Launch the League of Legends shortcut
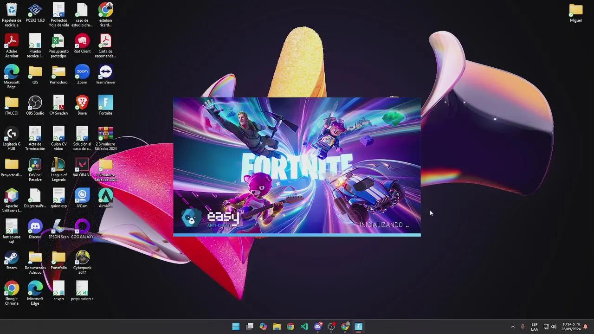 (58, 170)
